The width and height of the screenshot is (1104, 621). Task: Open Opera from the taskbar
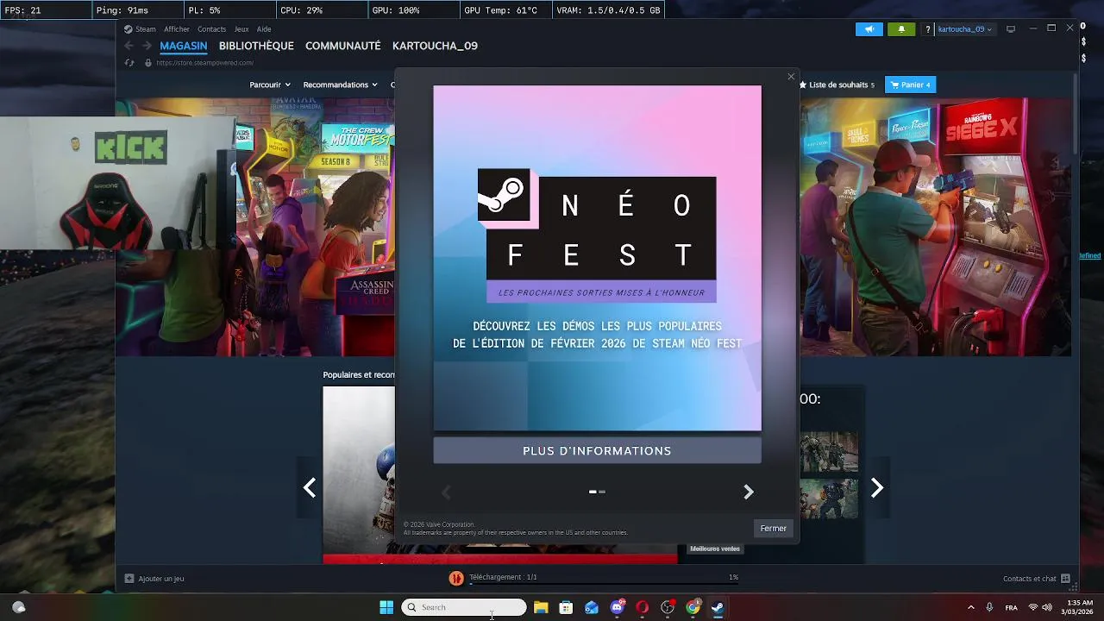(642, 607)
